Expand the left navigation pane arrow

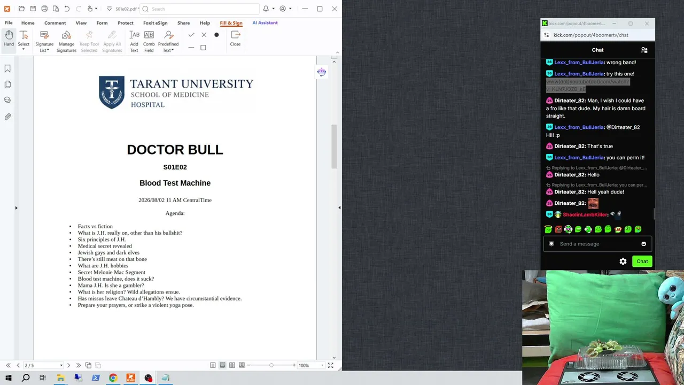point(16,207)
